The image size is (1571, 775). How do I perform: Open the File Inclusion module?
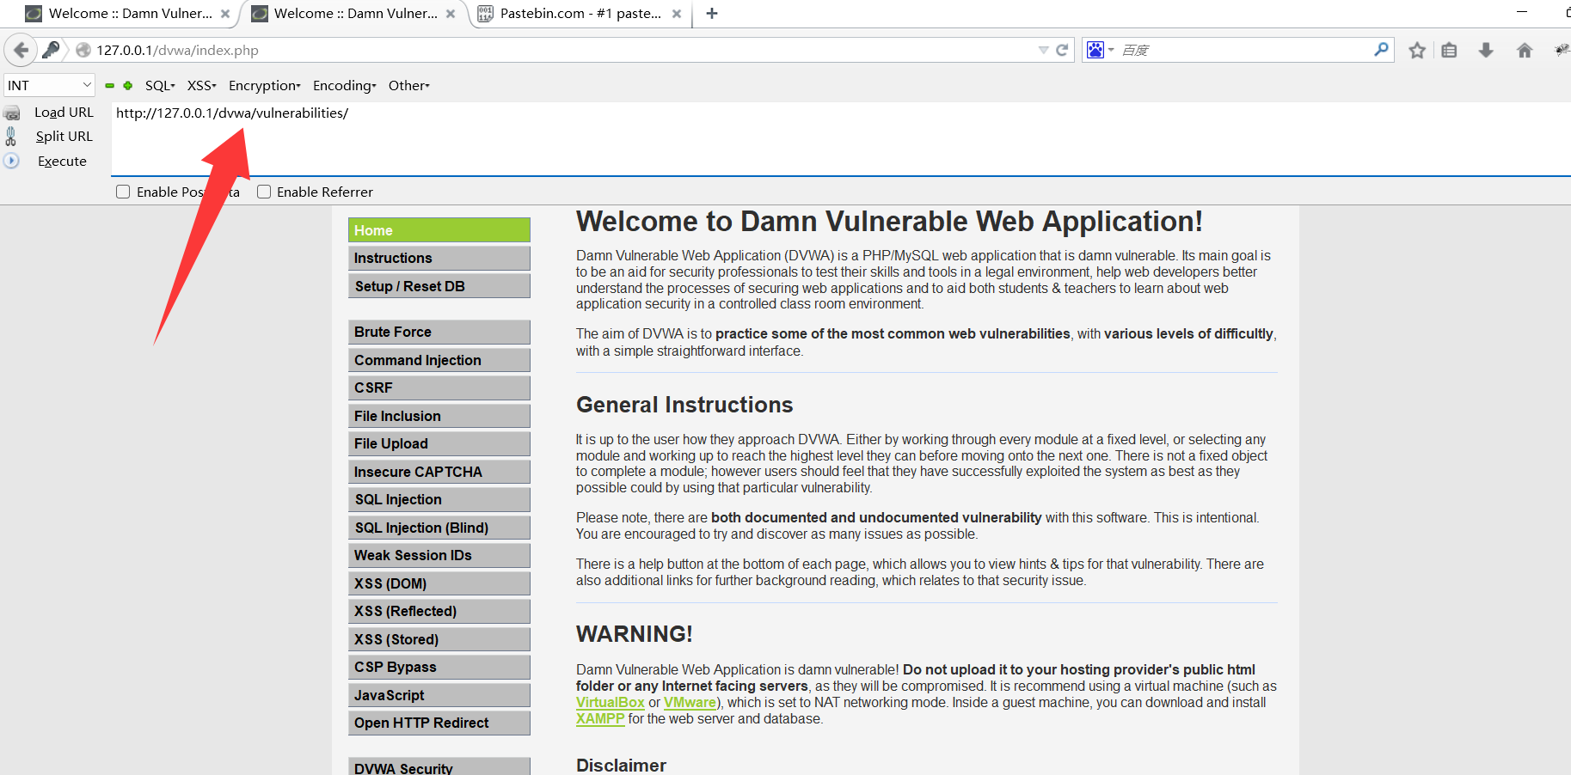coord(439,416)
